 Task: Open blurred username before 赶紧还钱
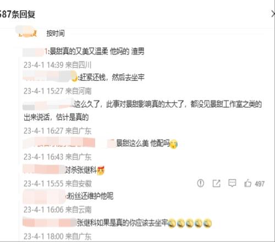pyautogui.click(x=50, y=76)
